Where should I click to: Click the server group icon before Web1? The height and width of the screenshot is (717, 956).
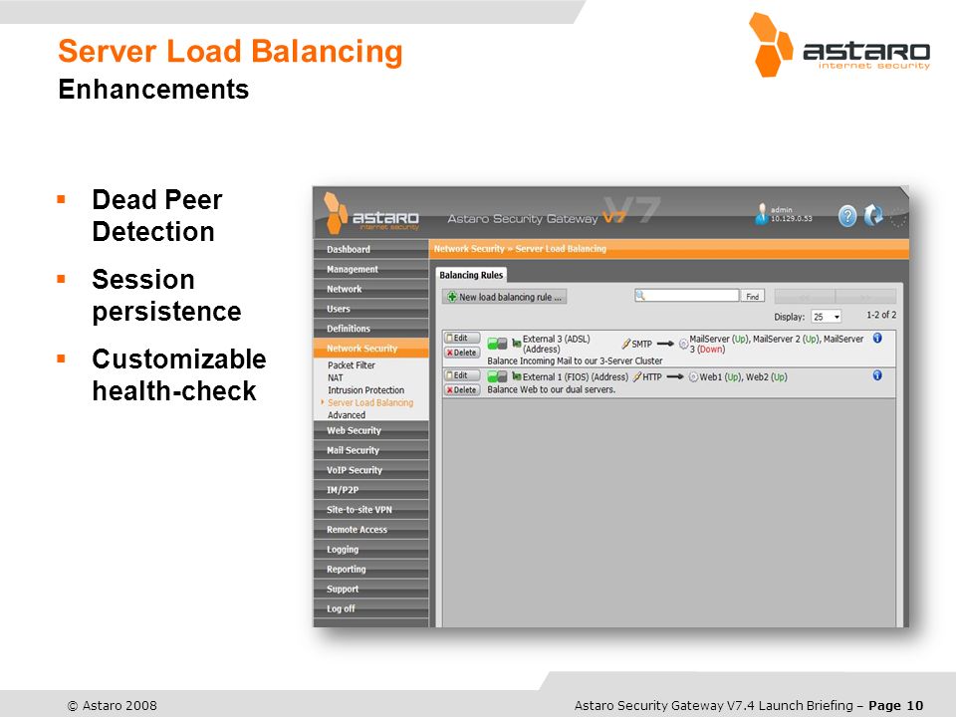[693, 376]
